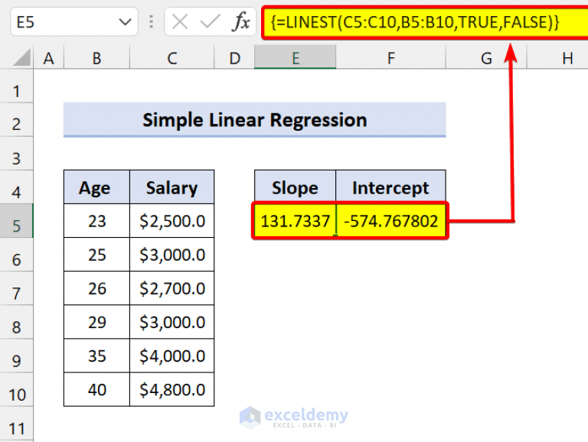Click the 'Salary' header cell
The image size is (588, 442).
tap(172, 187)
